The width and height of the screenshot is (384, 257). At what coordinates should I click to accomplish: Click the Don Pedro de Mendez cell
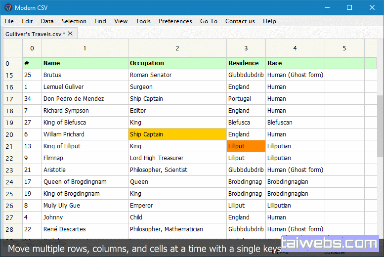pyautogui.click(x=85, y=99)
